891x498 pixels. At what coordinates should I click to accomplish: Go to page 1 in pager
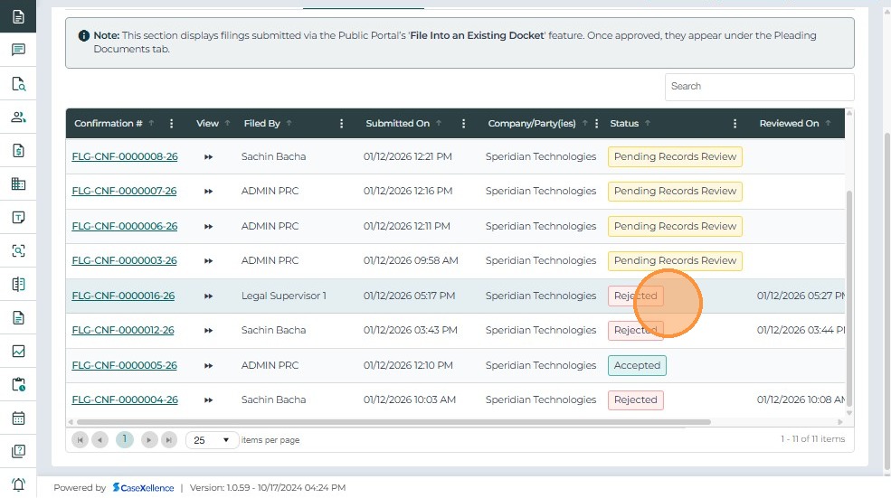(x=124, y=439)
